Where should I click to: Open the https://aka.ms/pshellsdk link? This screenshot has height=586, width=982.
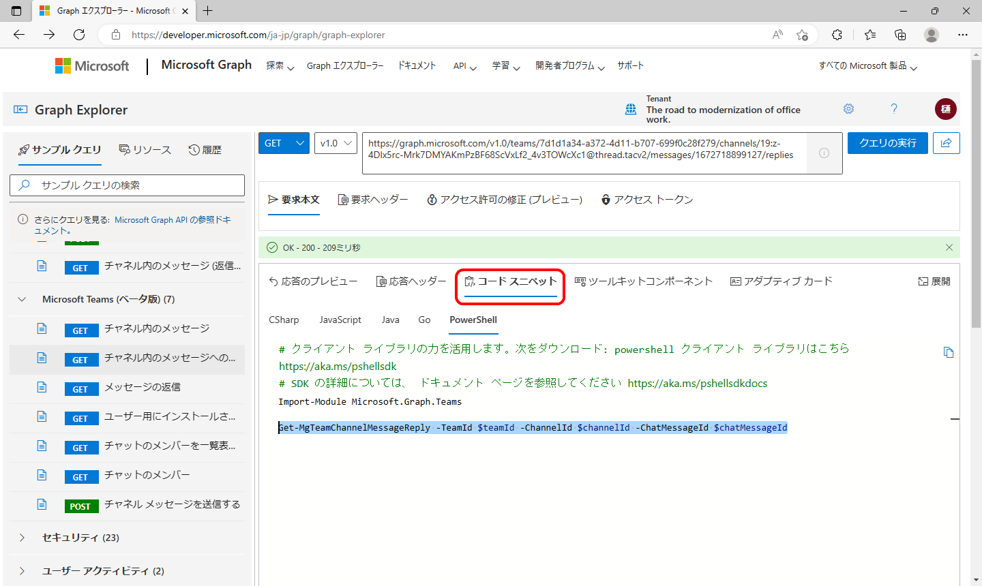click(338, 366)
